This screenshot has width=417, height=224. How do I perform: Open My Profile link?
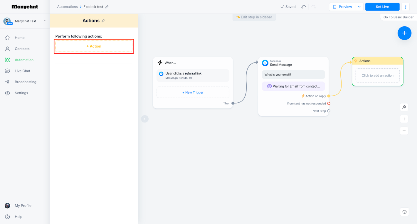pos(23,205)
